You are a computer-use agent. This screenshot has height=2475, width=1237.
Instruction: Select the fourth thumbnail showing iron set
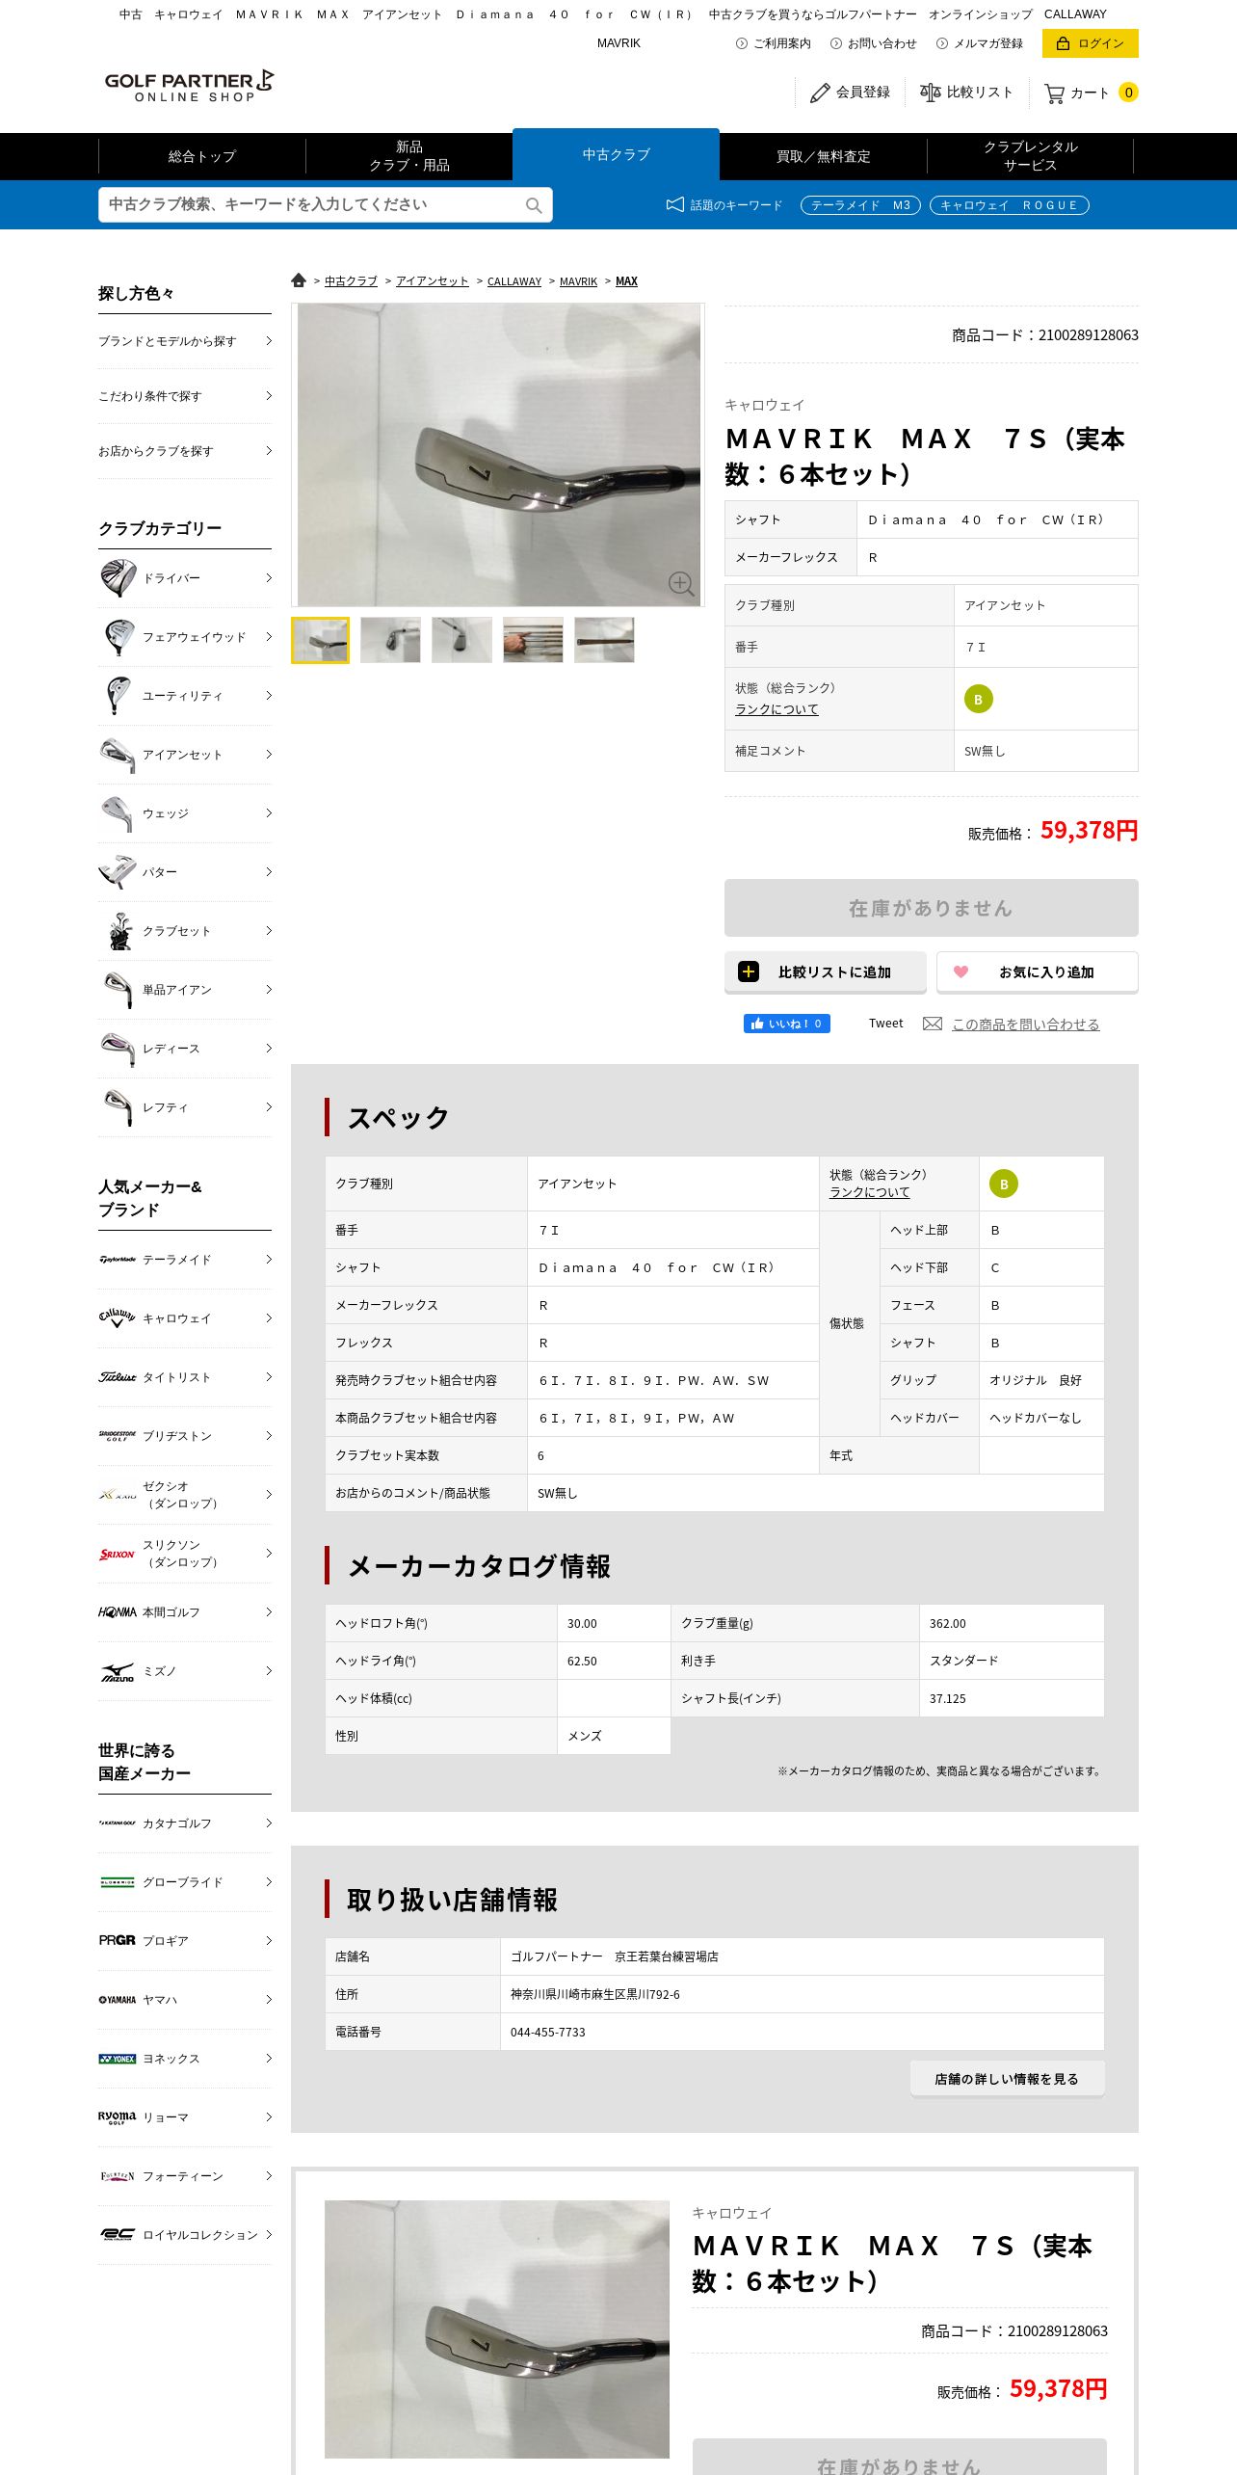533,640
